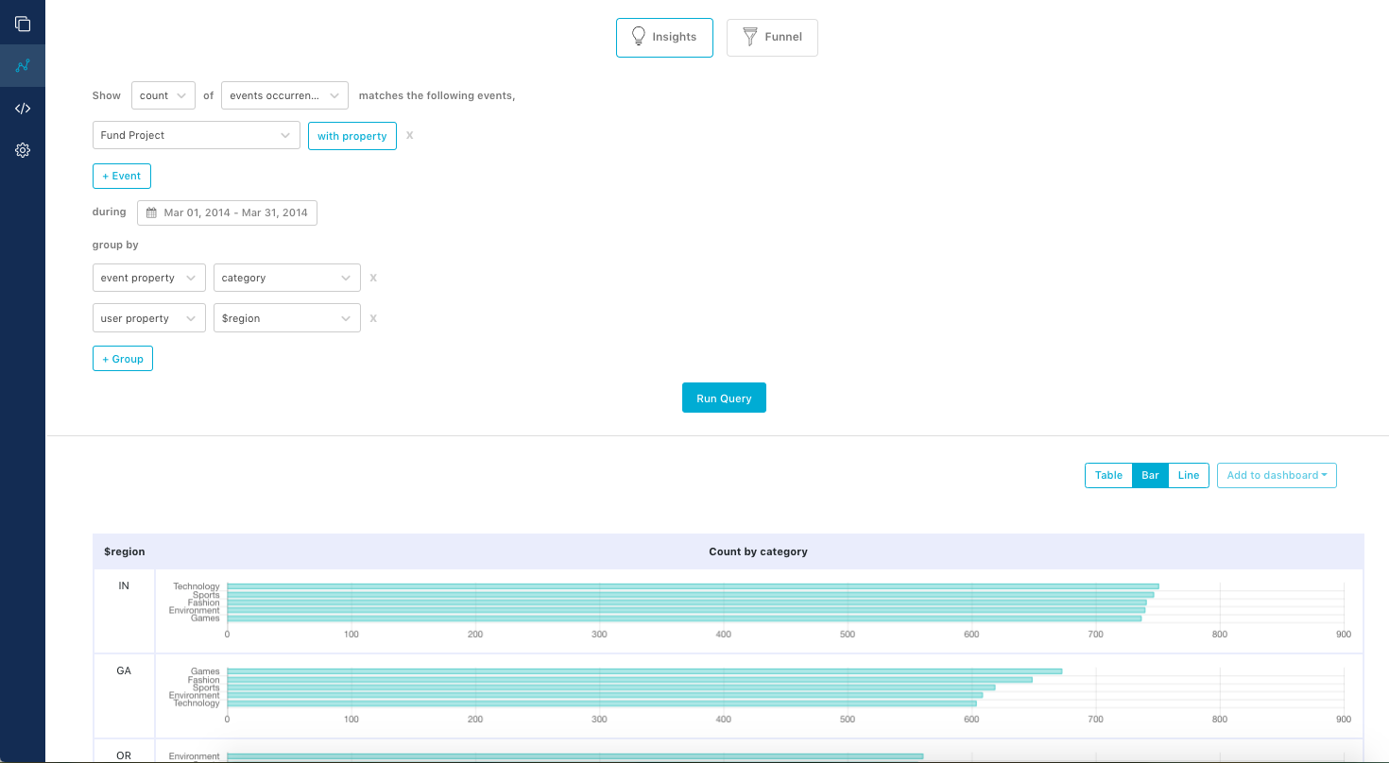
Task: Click the Mar 01 - Mar 31 date range field
Action: point(233,212)
